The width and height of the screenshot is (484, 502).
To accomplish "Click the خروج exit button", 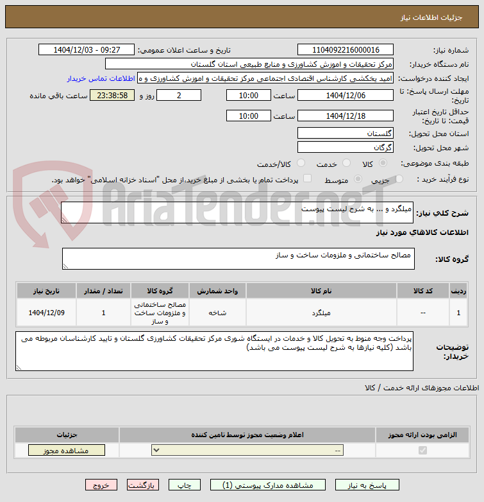I will click(x=101, y=485).
